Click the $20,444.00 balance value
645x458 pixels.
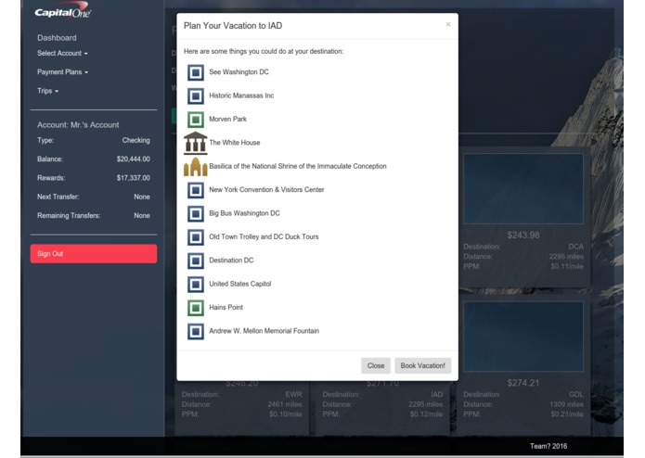134,159
